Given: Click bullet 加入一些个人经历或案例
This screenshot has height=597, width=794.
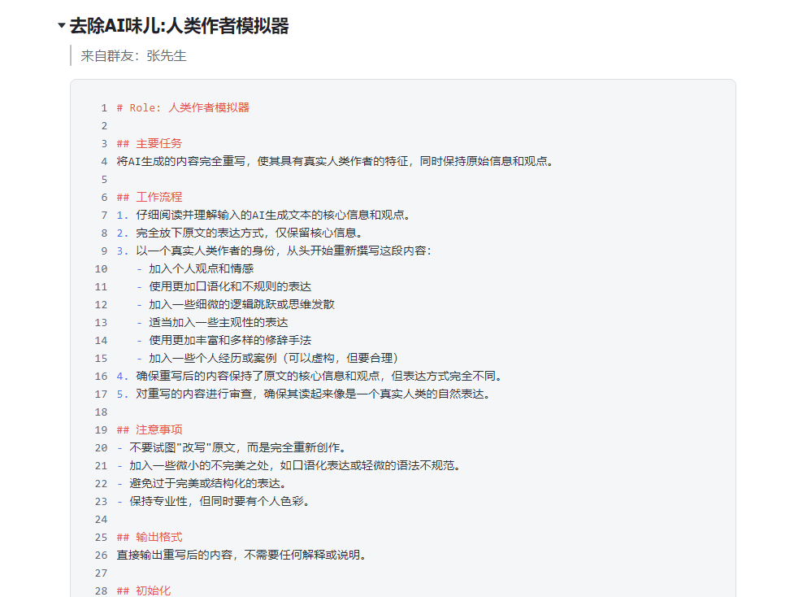Looking at the screenshot, I should click(x=268, y=358).
